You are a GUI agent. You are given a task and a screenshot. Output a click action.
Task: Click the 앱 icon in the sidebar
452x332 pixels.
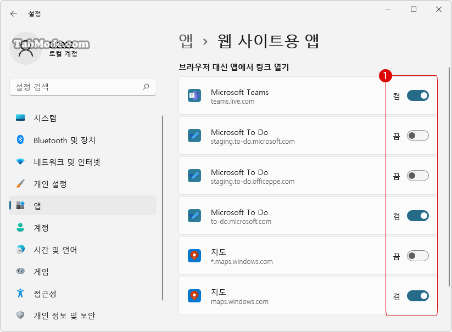point(20,205)
